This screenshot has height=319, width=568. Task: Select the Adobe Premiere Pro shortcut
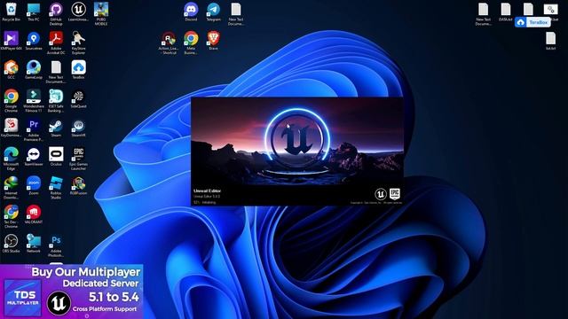(34, 129)
